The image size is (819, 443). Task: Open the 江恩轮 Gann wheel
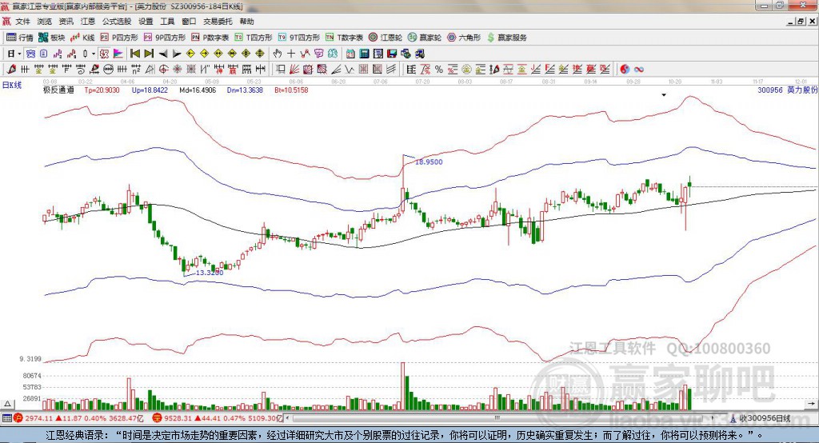[386, 38]
